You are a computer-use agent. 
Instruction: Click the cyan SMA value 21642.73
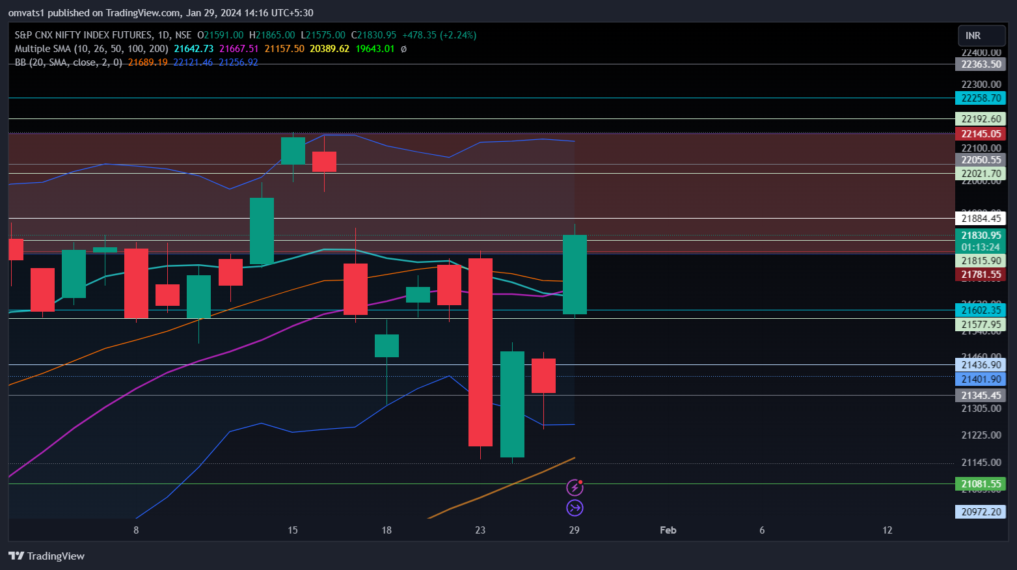[194, 49]
